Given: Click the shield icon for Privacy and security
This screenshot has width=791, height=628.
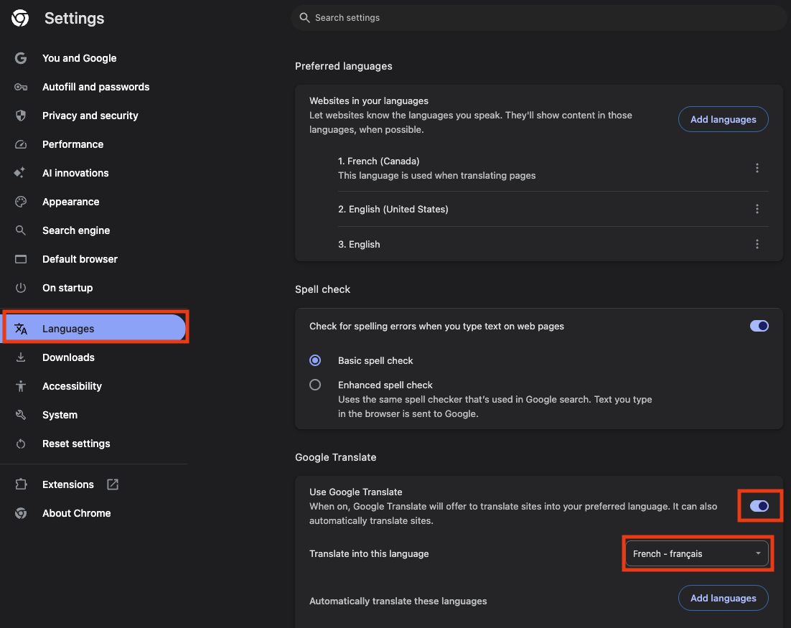Looking at the screenshot, I should tap(21, 116).
